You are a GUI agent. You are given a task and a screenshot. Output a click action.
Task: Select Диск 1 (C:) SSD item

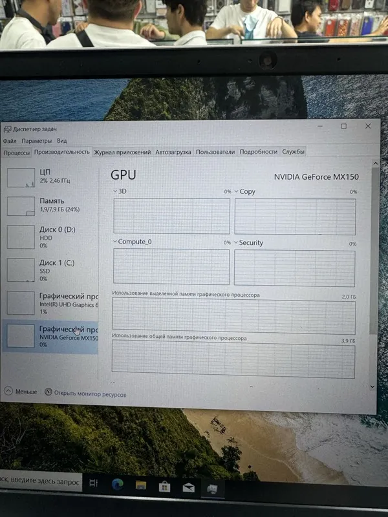point(51,270)
